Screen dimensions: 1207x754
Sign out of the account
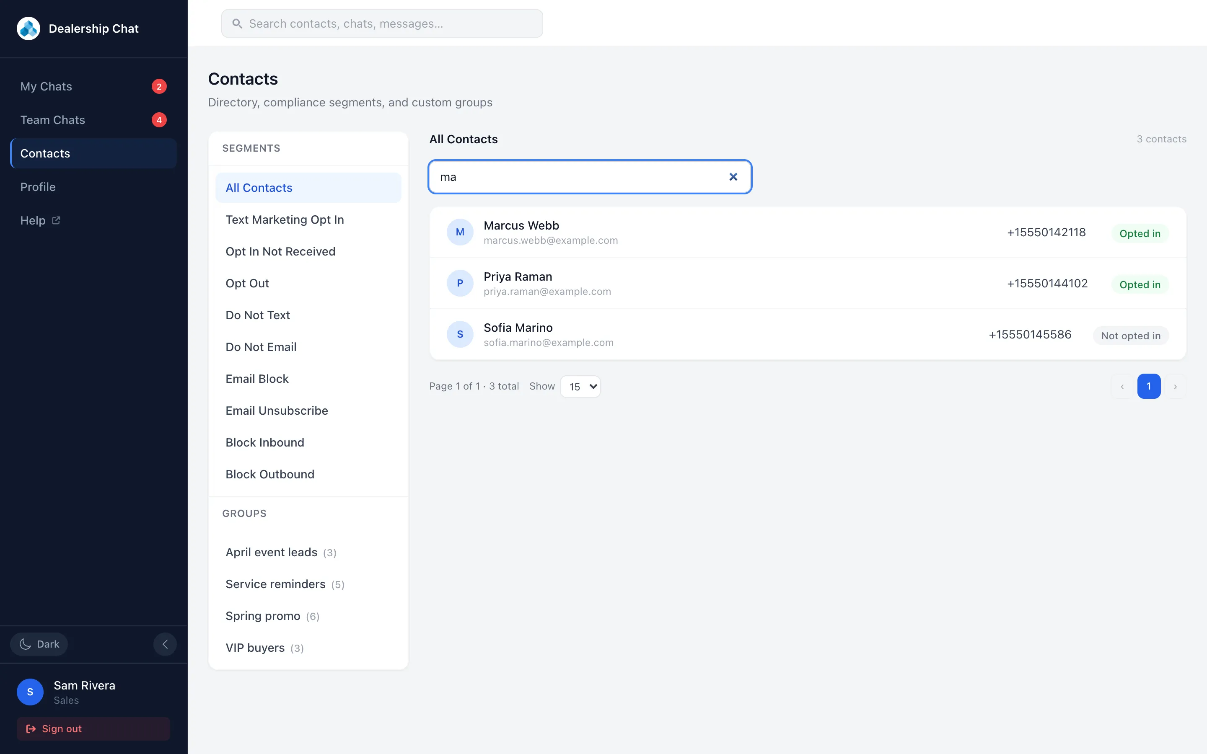(93, 728)
